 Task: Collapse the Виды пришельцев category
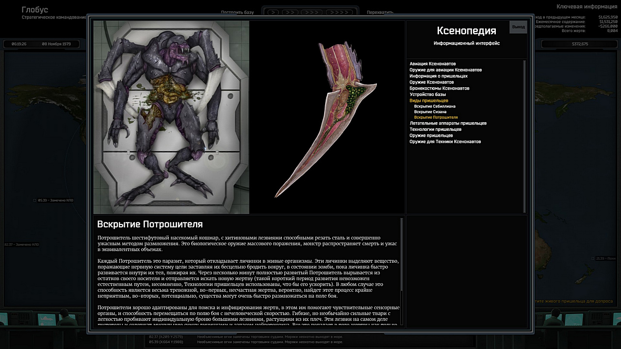tap(429, 100)
